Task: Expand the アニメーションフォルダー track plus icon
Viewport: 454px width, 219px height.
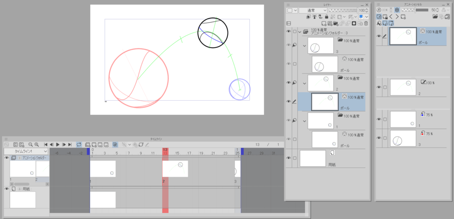Action: click(x=20, y=158)
